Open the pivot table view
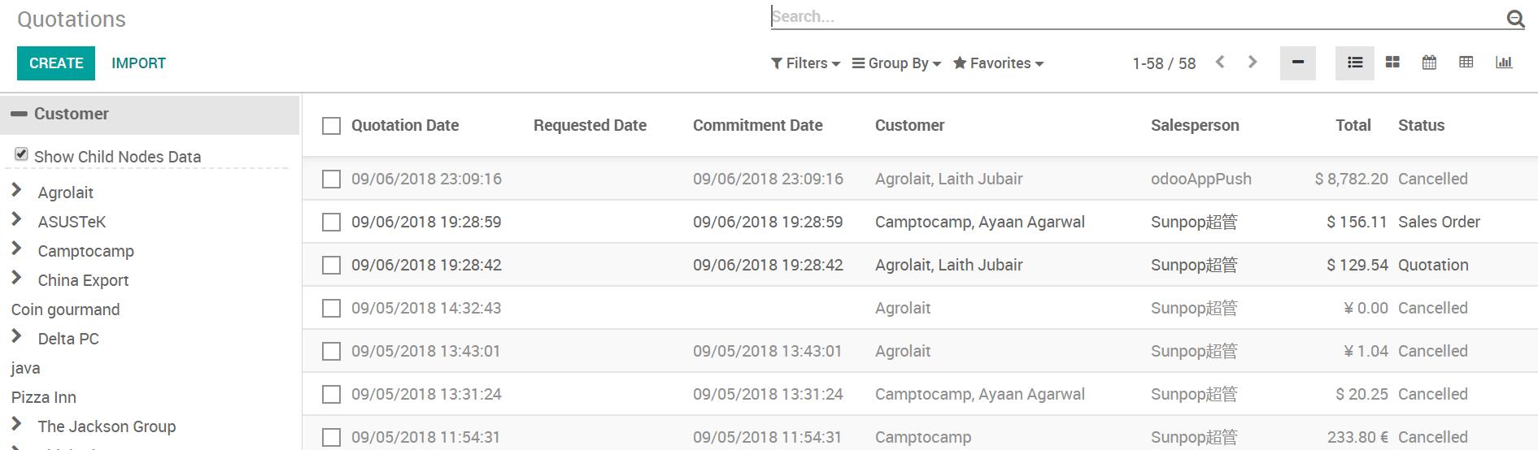The image size is (1538, 450). pyautogui.click(x=1466, y=63)
